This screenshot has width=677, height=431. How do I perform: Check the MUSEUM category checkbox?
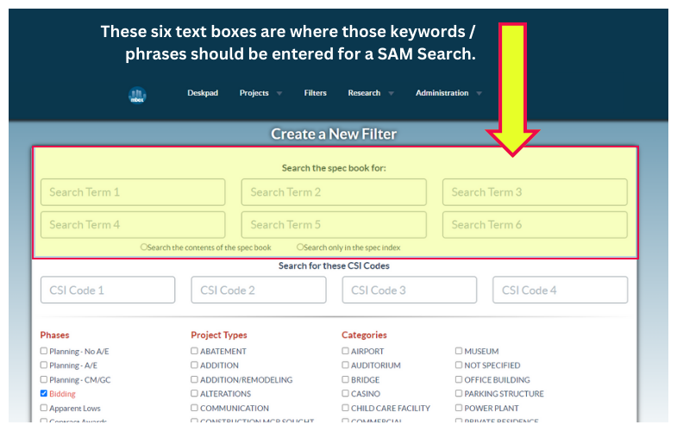click(459, 351)
